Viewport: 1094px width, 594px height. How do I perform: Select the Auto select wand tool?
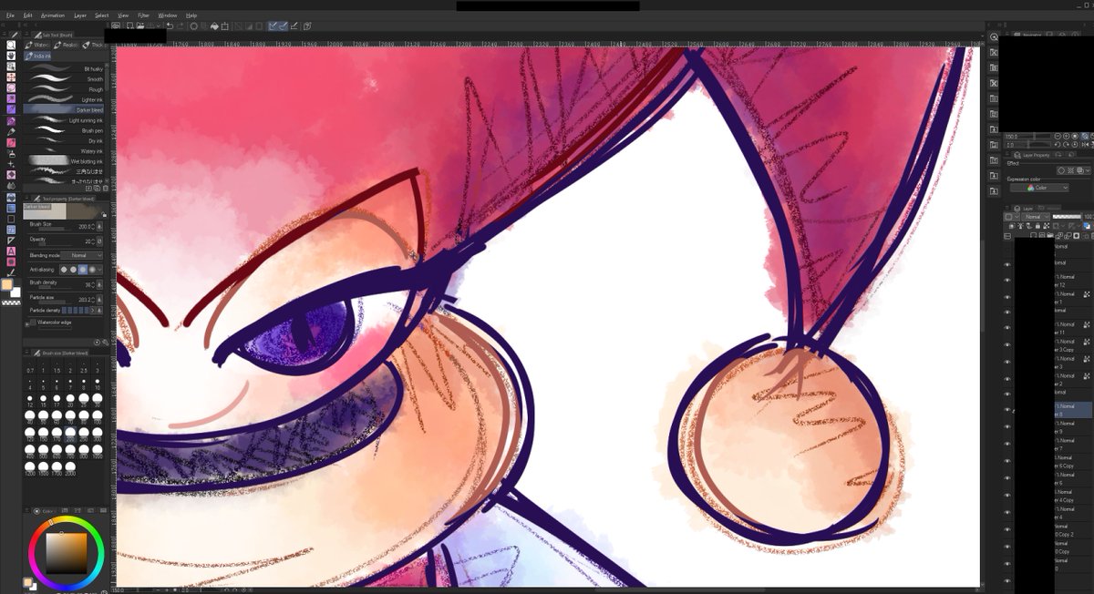tap(11, 97)
